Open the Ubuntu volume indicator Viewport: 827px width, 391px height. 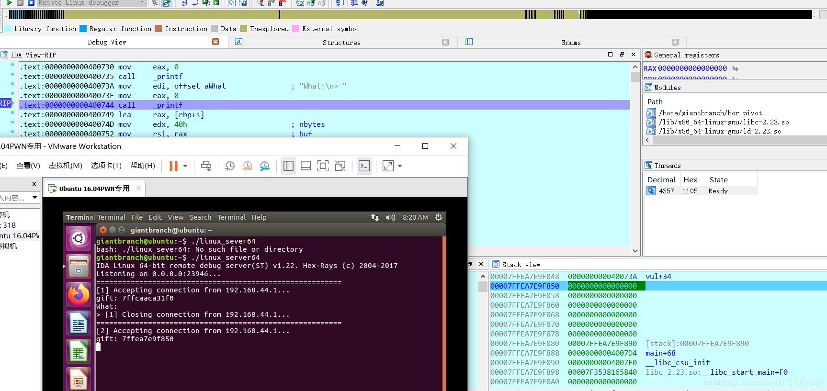tap(390, 217)
